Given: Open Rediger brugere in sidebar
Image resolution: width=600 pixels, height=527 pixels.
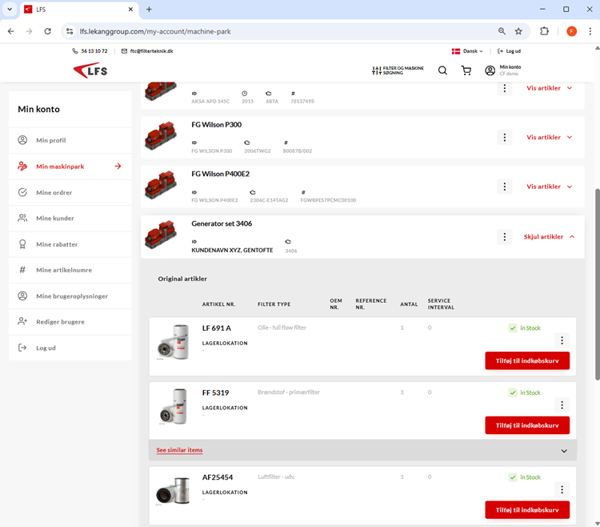Looking at the screenshot, I should (70, 322).
